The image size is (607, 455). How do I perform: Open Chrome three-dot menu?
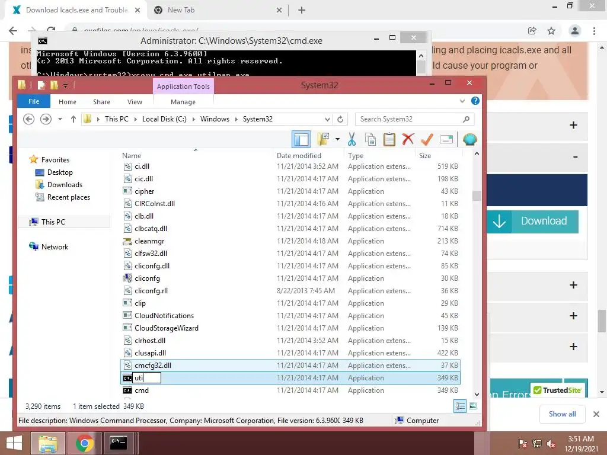click(x=594, y=31)
